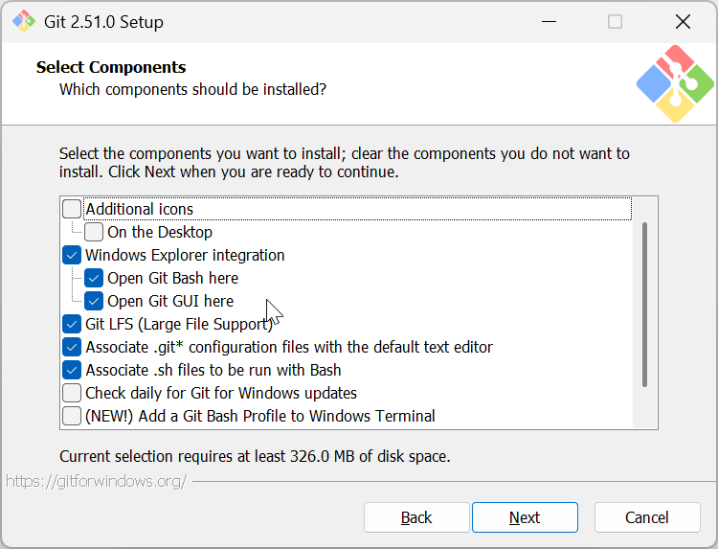Uncheck Open Git GUI here
Screen dimensions: 718x549
(x=94, y=301)
